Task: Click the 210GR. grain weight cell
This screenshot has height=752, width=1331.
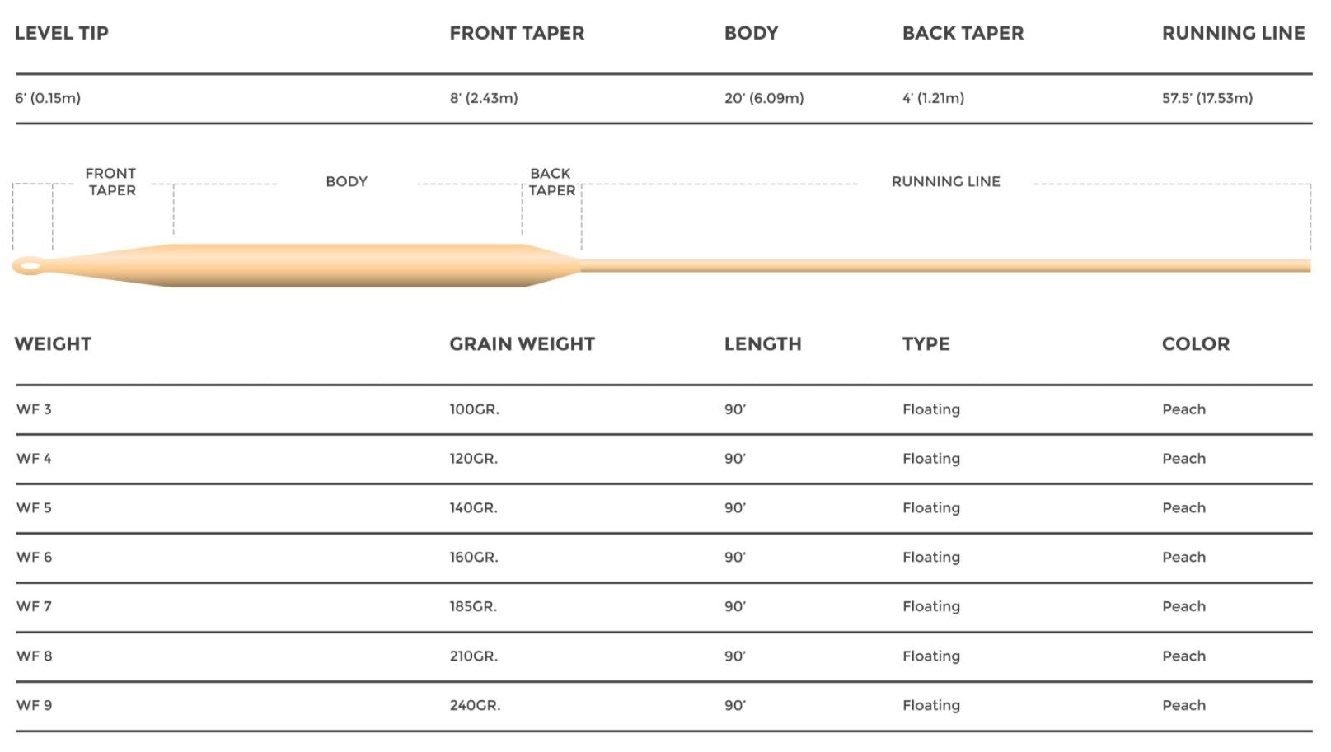Action: coord(474,656)
